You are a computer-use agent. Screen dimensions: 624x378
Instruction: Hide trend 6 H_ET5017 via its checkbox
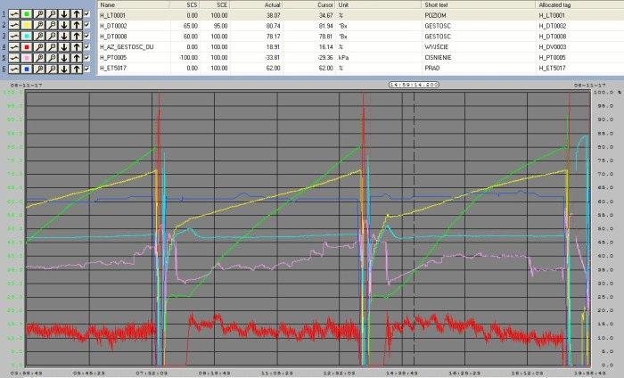86,70
